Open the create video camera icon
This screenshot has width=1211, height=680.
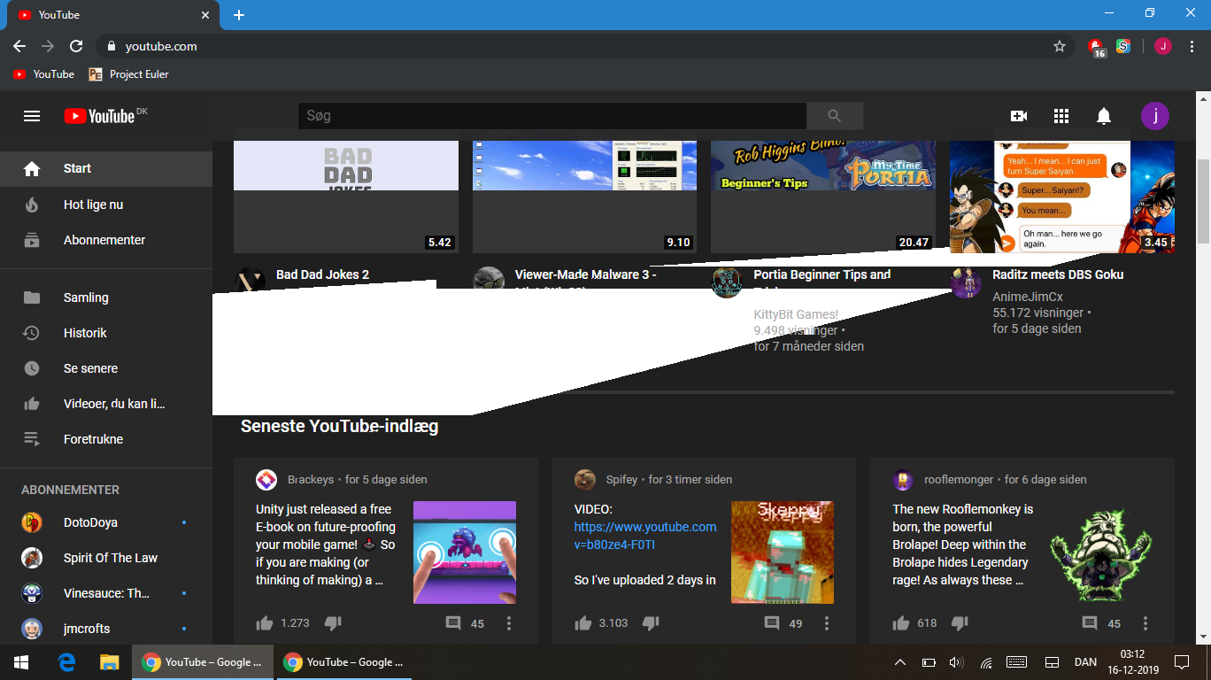click(x=1019, y=116)
